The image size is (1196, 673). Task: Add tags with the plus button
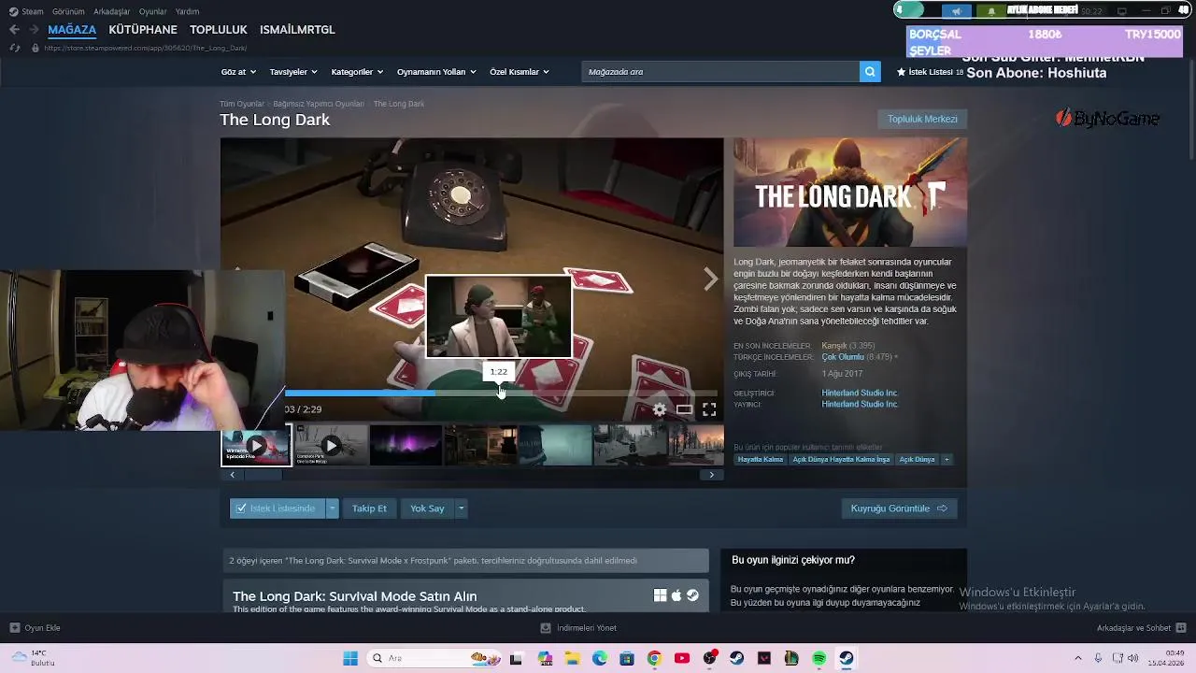946,460
